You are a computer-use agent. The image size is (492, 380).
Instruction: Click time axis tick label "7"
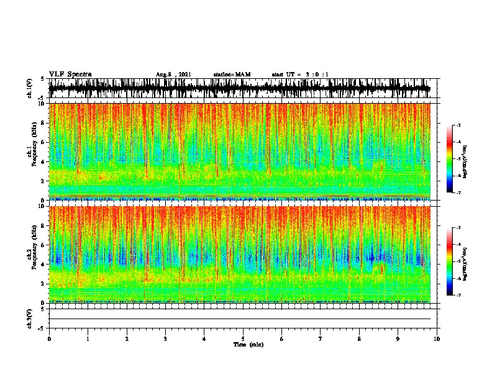tap(321, 339)
